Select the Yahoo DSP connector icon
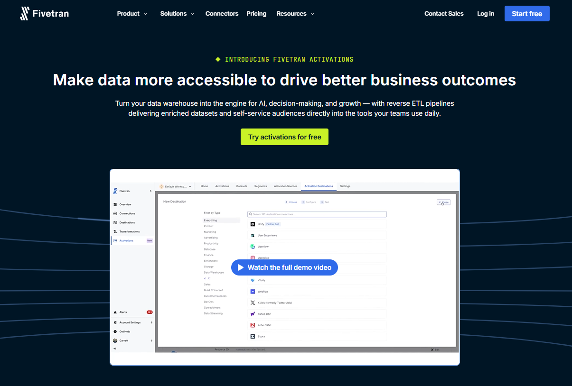The image size is (572, 386). coord(253,314)
